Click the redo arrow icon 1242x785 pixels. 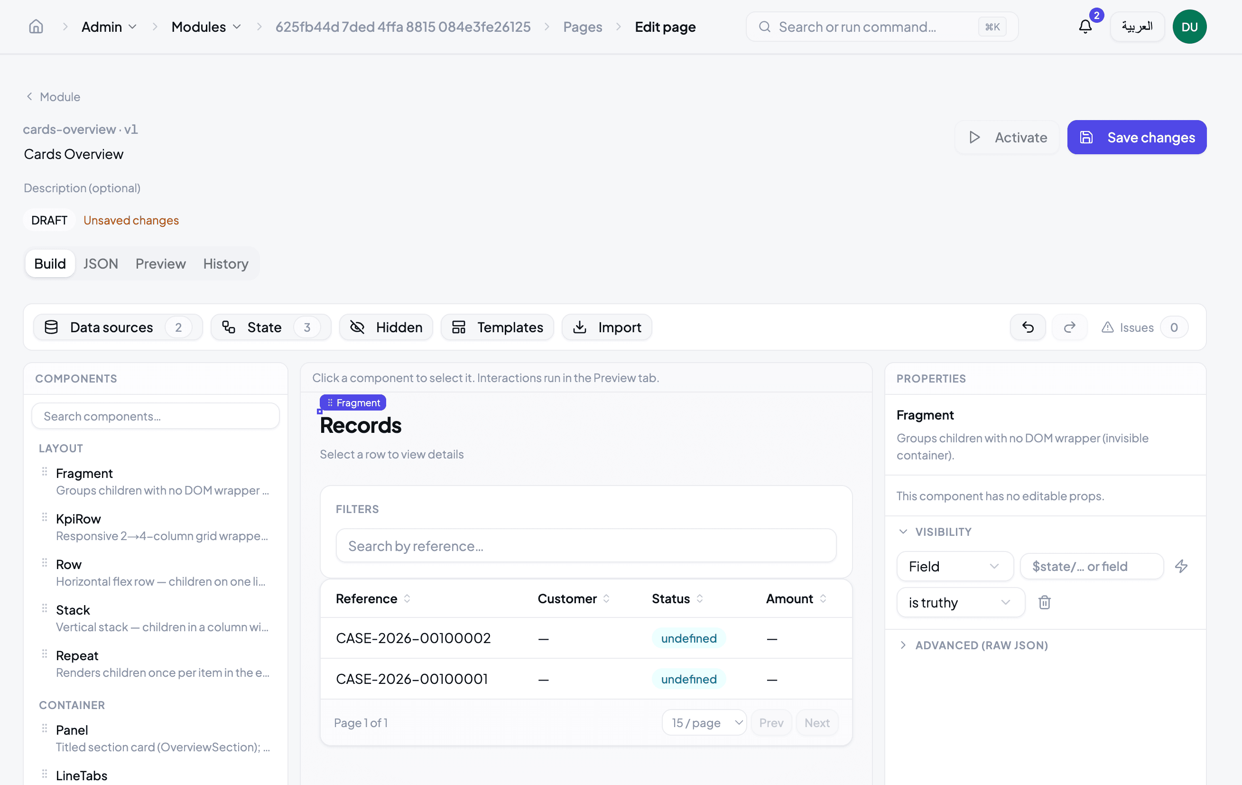coord(1069,327)
